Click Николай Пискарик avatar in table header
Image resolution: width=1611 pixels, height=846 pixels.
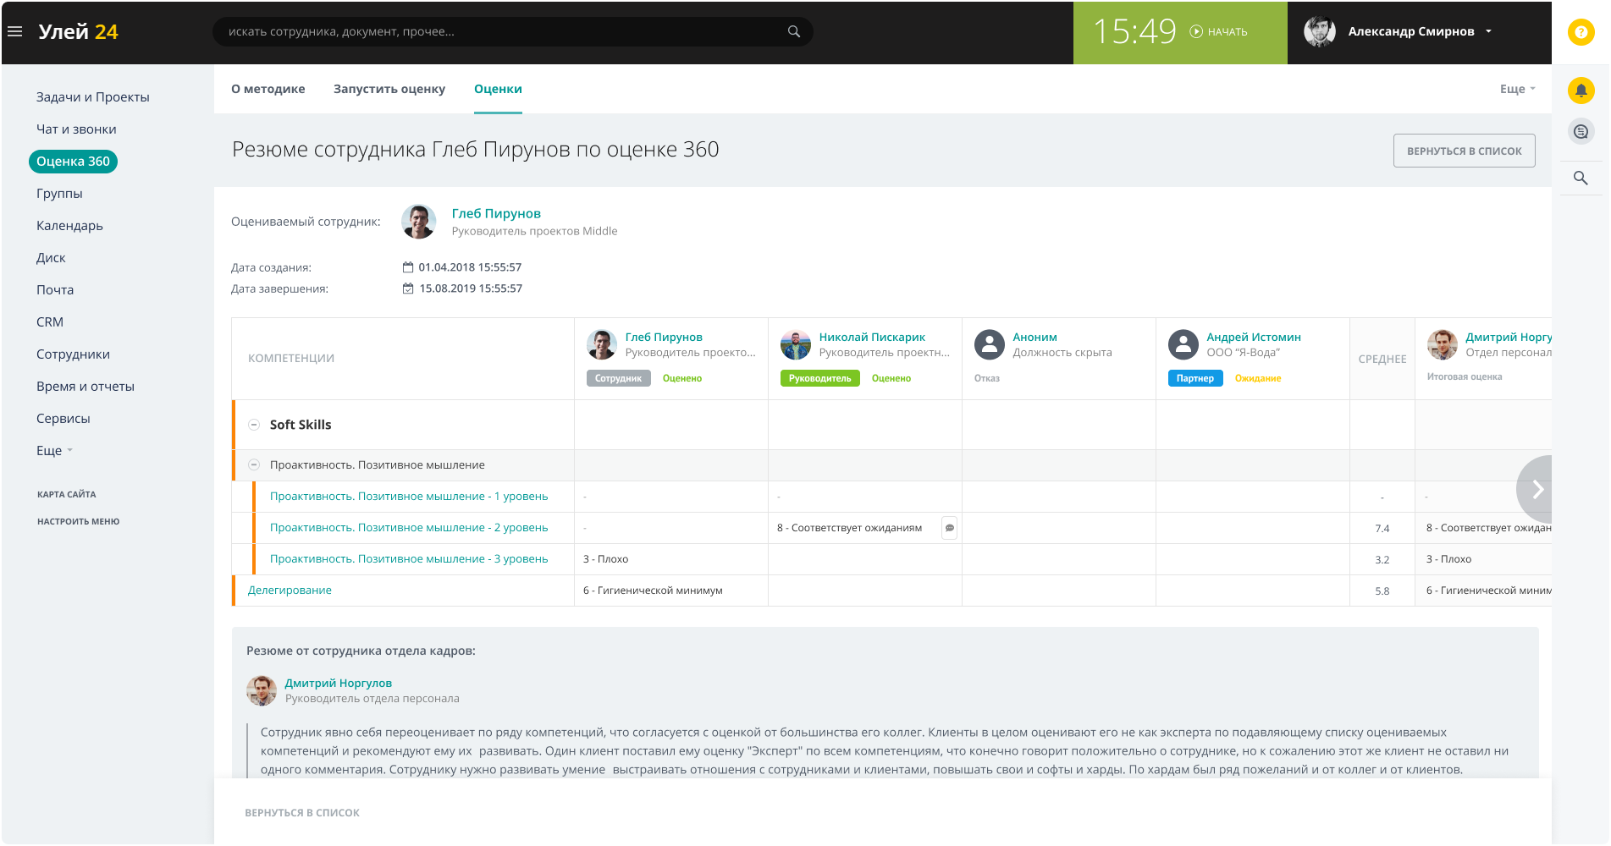pos(796,344)
